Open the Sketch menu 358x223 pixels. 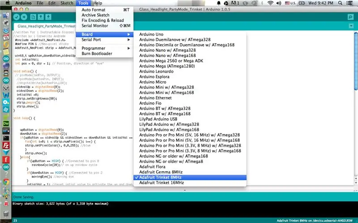click(x=67, y=3)
